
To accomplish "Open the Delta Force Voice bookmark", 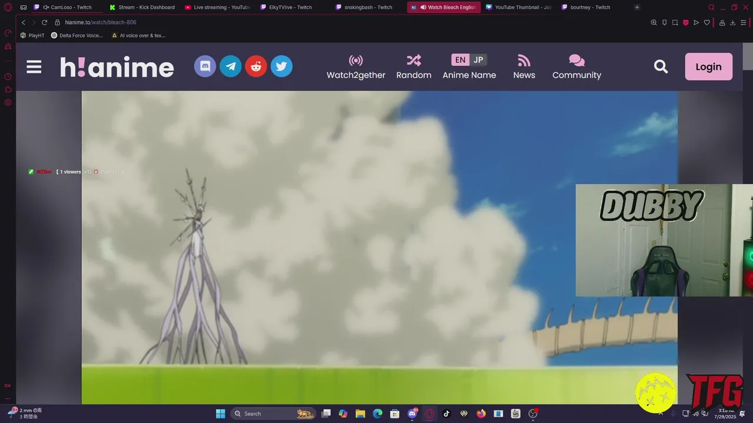I will (x=77, y=35).
